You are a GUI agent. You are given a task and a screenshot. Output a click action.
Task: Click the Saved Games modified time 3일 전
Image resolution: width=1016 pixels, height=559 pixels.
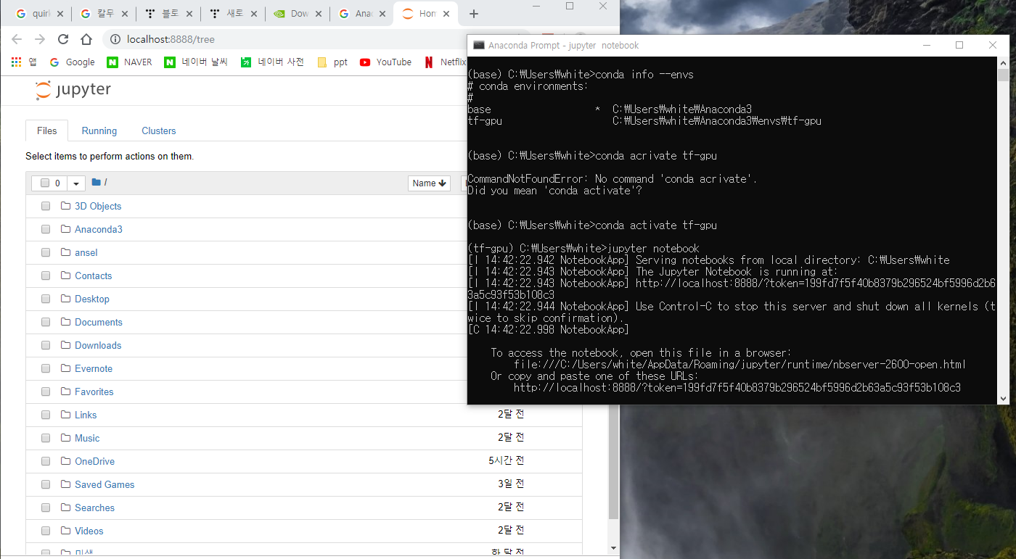511,484
